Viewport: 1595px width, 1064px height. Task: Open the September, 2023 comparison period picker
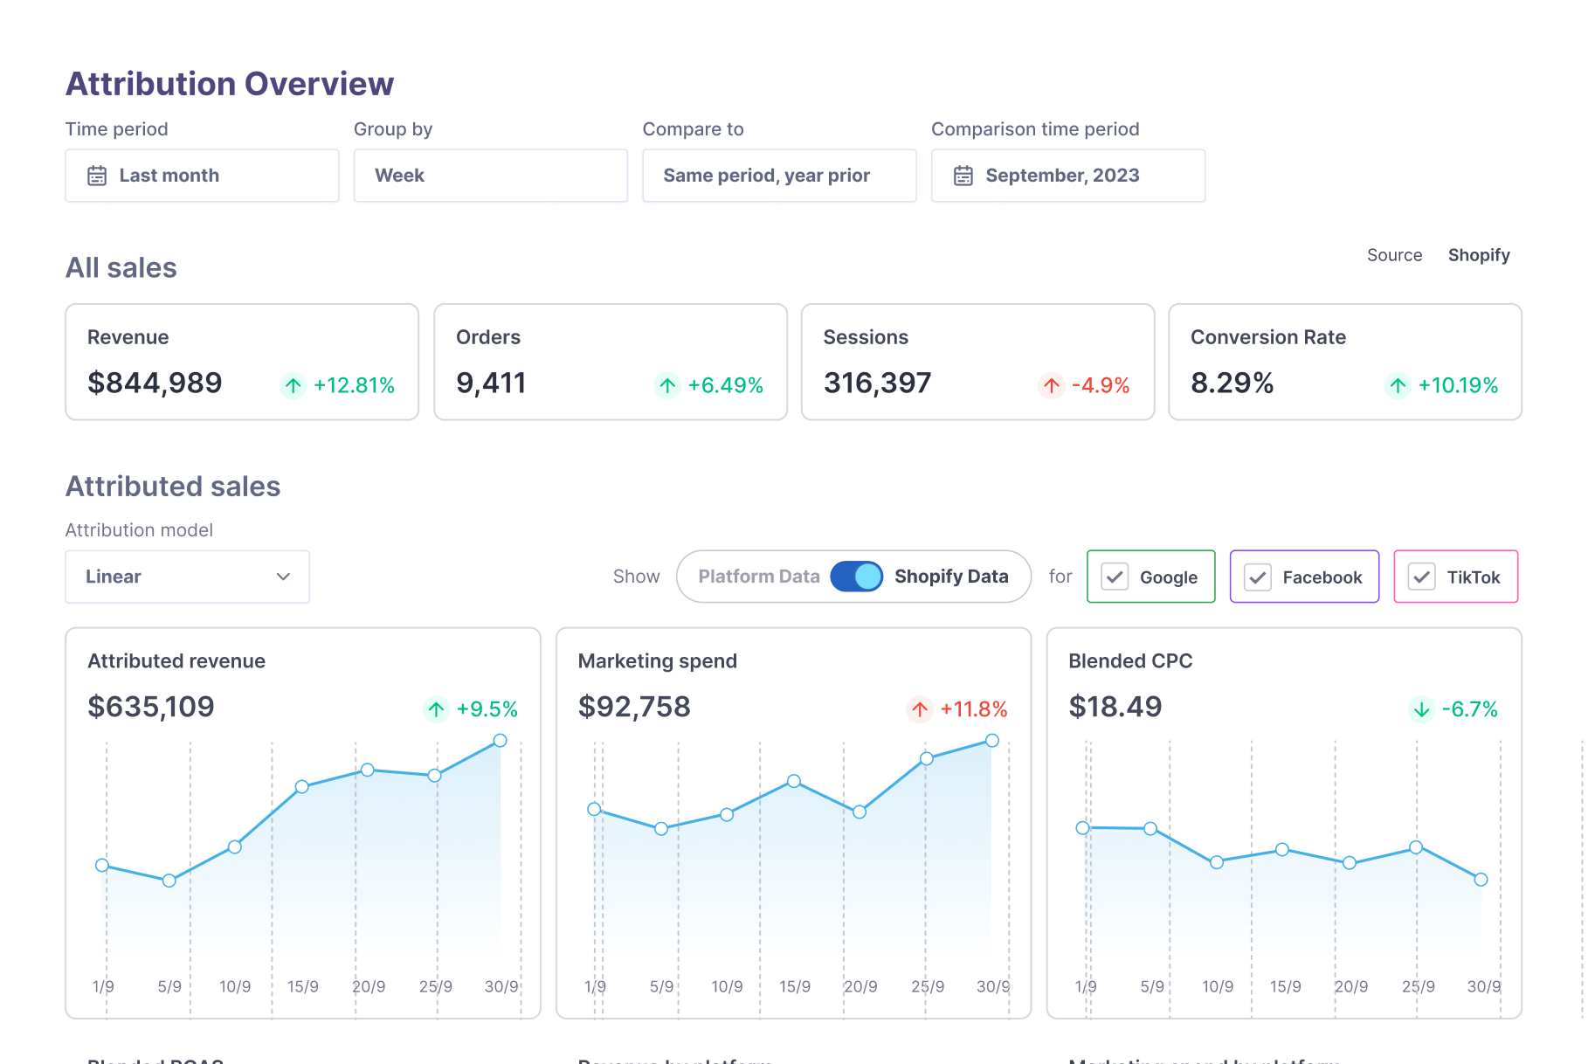(x=1068, y=176)
